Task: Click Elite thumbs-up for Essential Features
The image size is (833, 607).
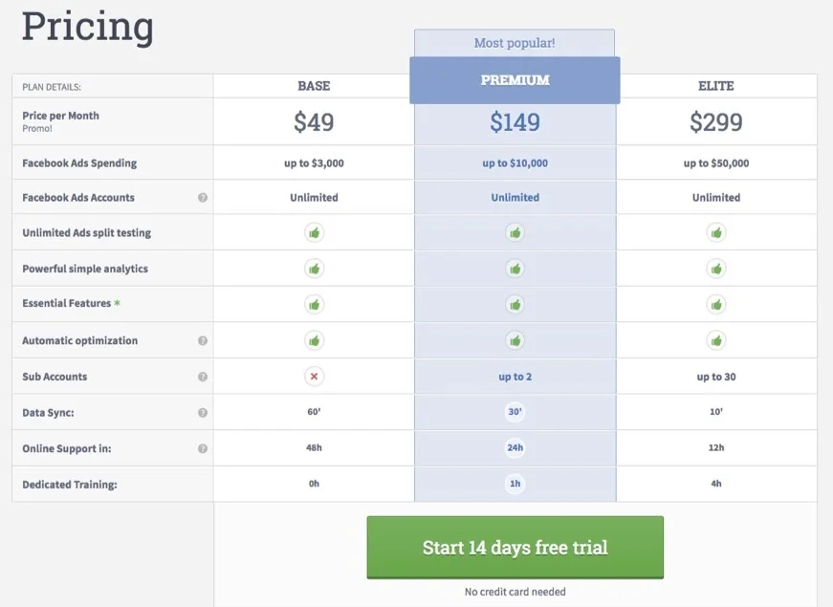Action: click(x=716, y=304)
